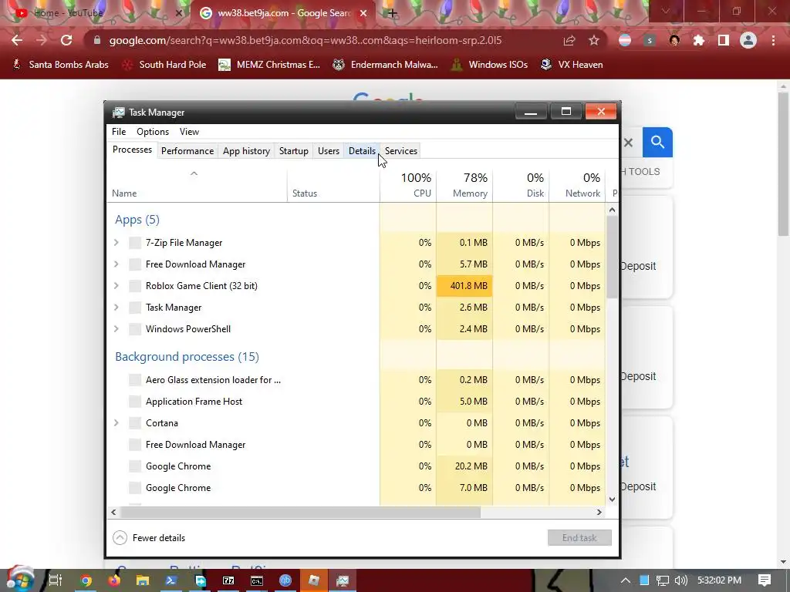Switch to the Users tab

coord(329,151)
